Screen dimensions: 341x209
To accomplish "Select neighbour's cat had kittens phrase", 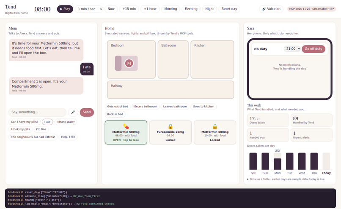I will (x=33, y=137).
